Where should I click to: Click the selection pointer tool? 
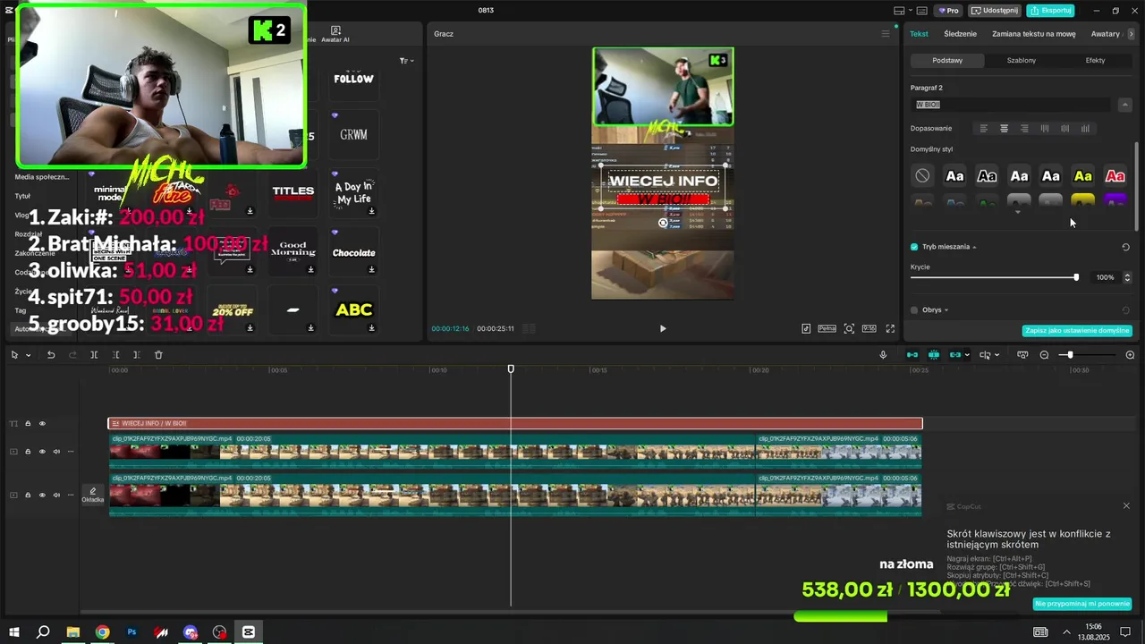click(14, 355)
